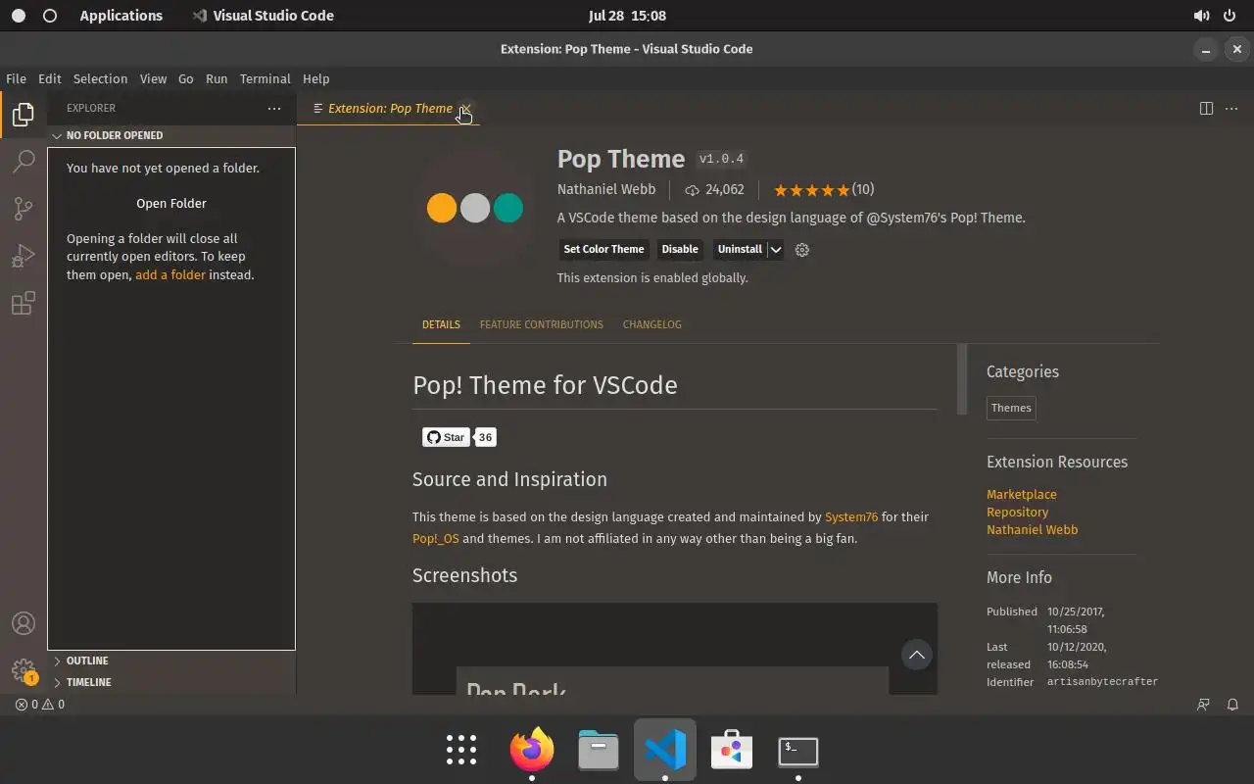This screenshot has width=1254, height=784.
Task: Open the Search view in activity bar
Action: (24, 162)
